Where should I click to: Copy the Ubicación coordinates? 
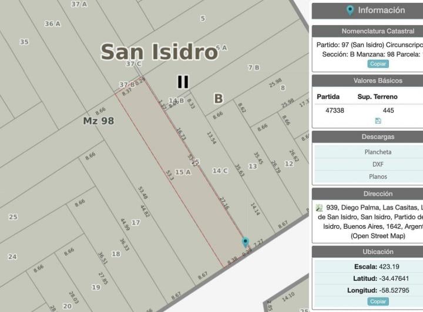pyautogui.click(x=378, y=301)
